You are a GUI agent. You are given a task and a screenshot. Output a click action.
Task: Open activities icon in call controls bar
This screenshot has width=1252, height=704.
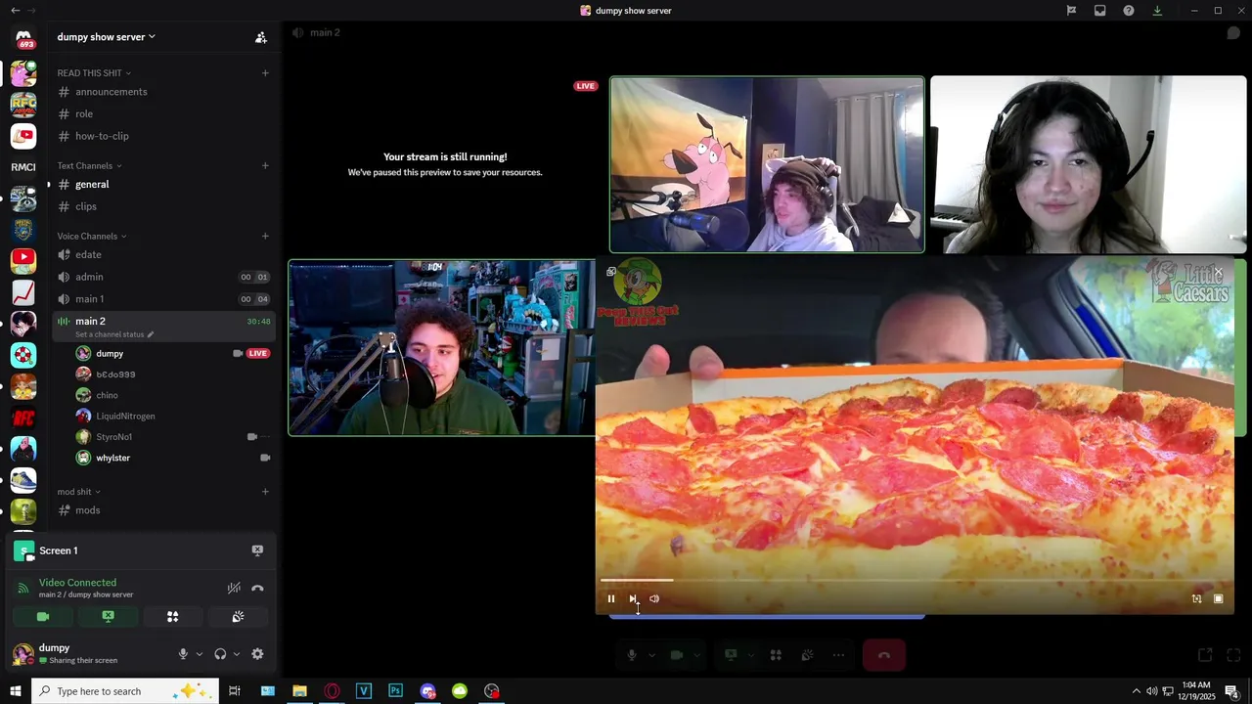tap(776, 655)
